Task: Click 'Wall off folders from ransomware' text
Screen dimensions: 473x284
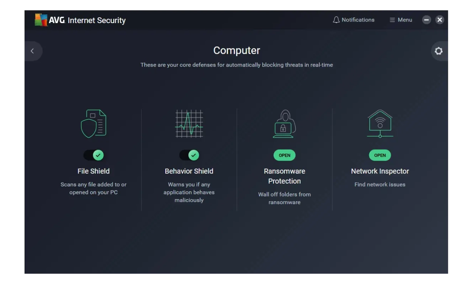Action: pos(285,198)
